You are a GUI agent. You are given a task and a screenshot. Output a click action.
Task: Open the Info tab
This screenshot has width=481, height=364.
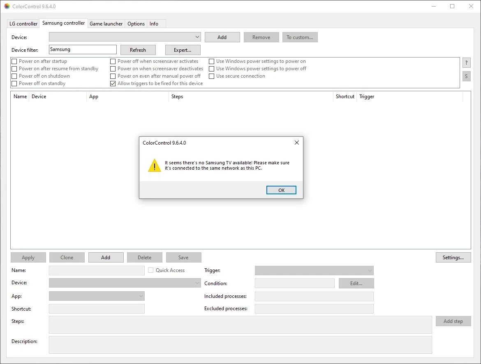pyautogui.click(x=154, y=23)
